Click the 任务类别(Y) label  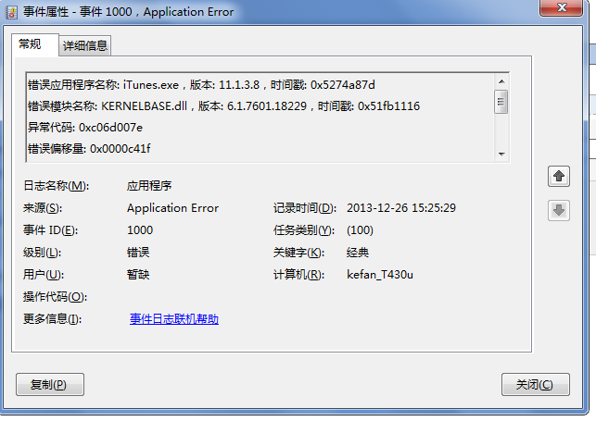coord(304,230)
